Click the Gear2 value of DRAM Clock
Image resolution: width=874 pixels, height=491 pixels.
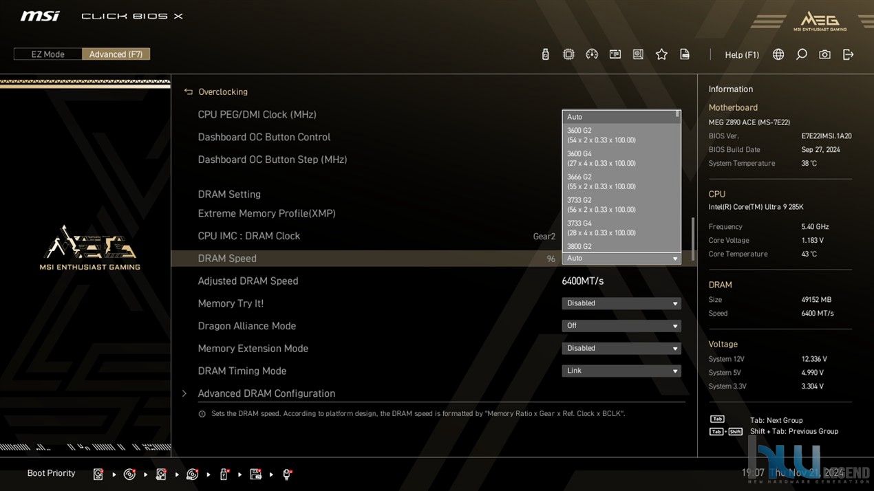544,237
